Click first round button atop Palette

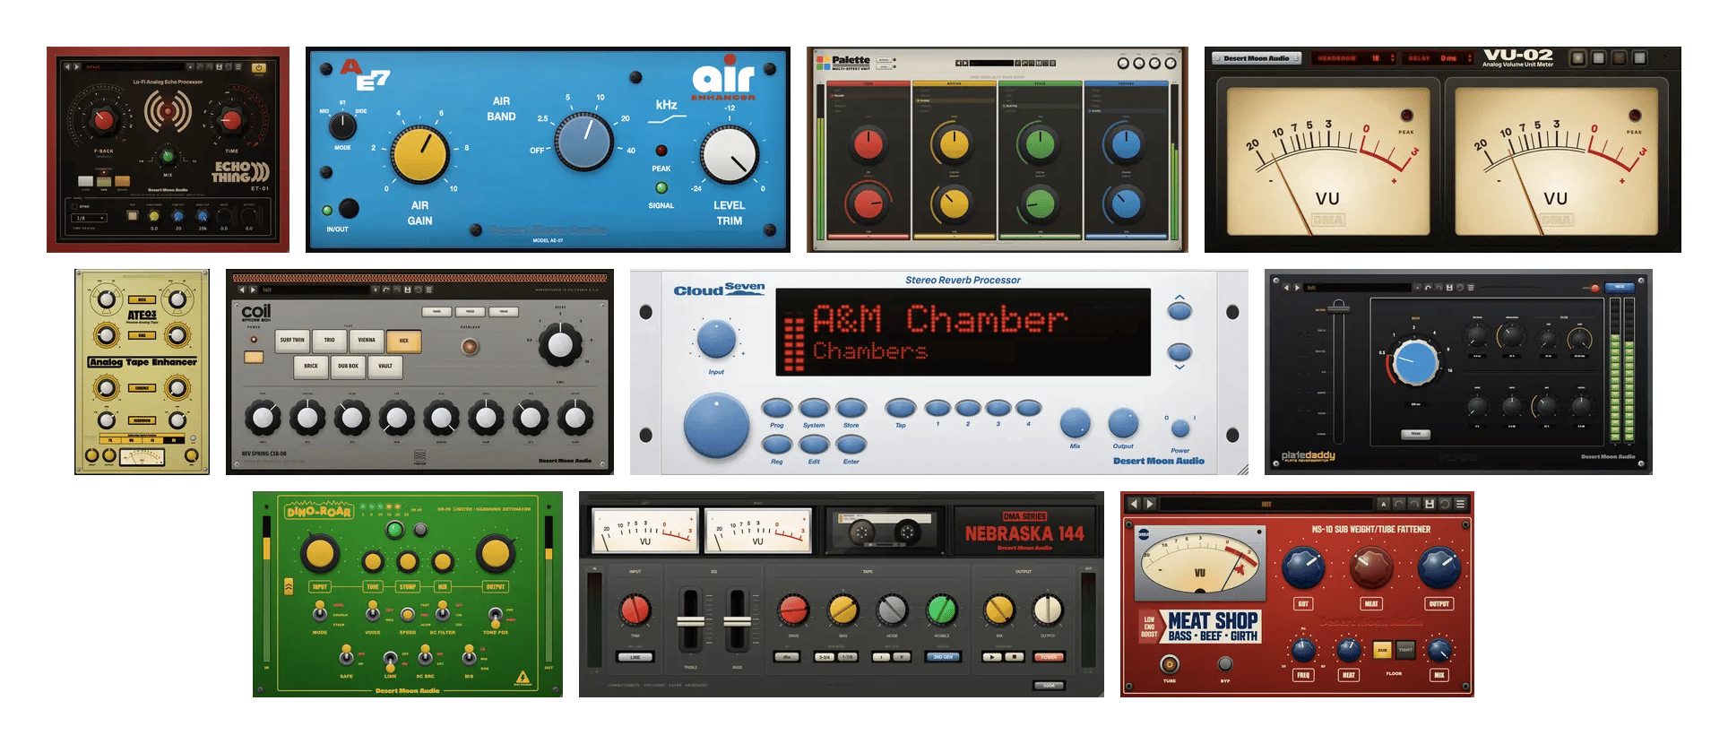[1124, 63]
